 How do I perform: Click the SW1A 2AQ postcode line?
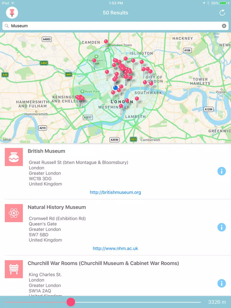pos(40,291)
